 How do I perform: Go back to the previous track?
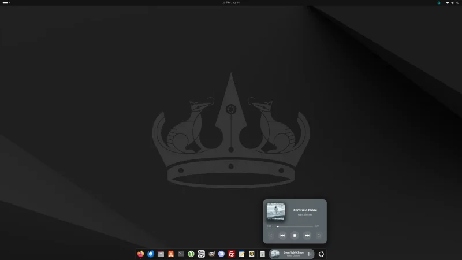282,235
